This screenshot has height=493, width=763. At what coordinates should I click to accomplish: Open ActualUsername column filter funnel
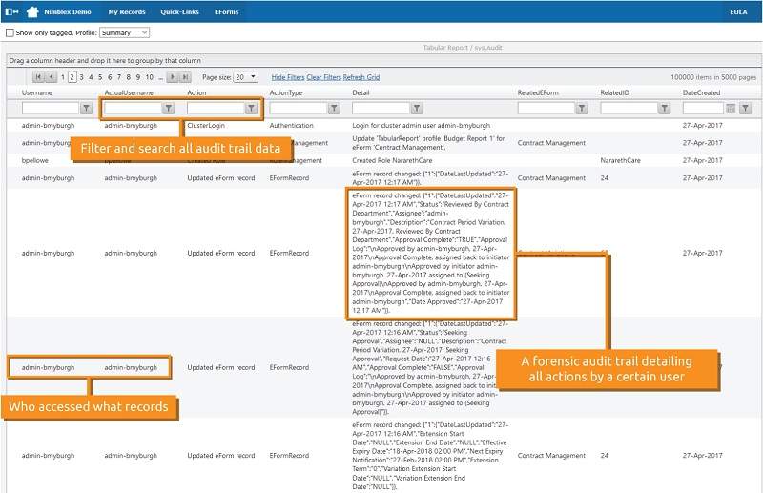tap(169, 108)
